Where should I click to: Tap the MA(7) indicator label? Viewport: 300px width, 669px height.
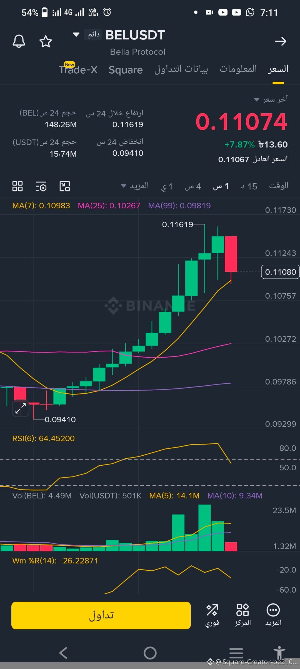41,206
